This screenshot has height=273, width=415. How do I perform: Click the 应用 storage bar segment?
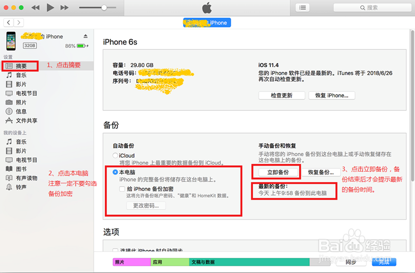[x=170, y=262]
